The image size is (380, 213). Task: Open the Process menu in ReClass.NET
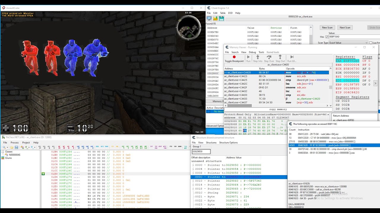pos(15,143)
